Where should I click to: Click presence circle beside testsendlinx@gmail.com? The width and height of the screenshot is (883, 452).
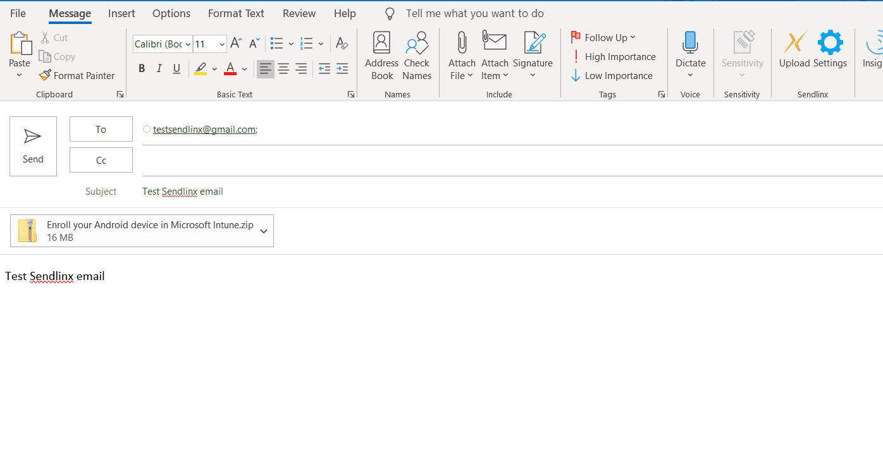(147, 129)
